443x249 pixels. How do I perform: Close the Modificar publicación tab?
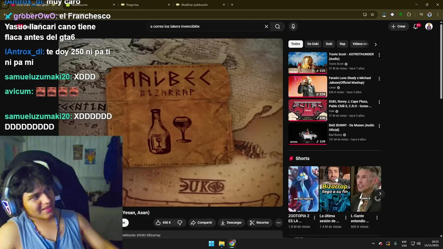click(224, 5)
